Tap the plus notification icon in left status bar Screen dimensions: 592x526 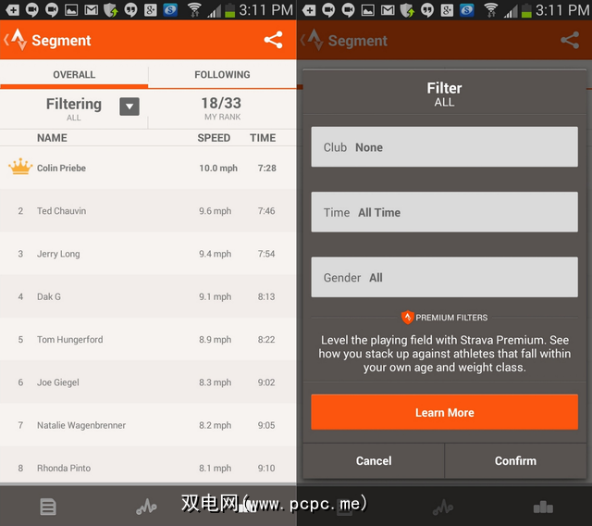click(12, 10)
